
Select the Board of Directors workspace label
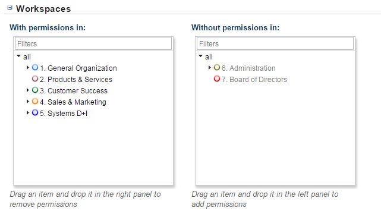click(x=254, y=80)
